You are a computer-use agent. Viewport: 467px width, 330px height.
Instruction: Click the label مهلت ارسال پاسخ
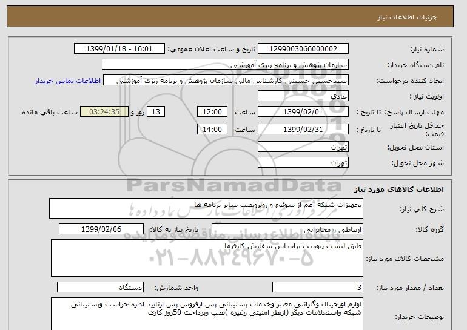tap(415, 112)
